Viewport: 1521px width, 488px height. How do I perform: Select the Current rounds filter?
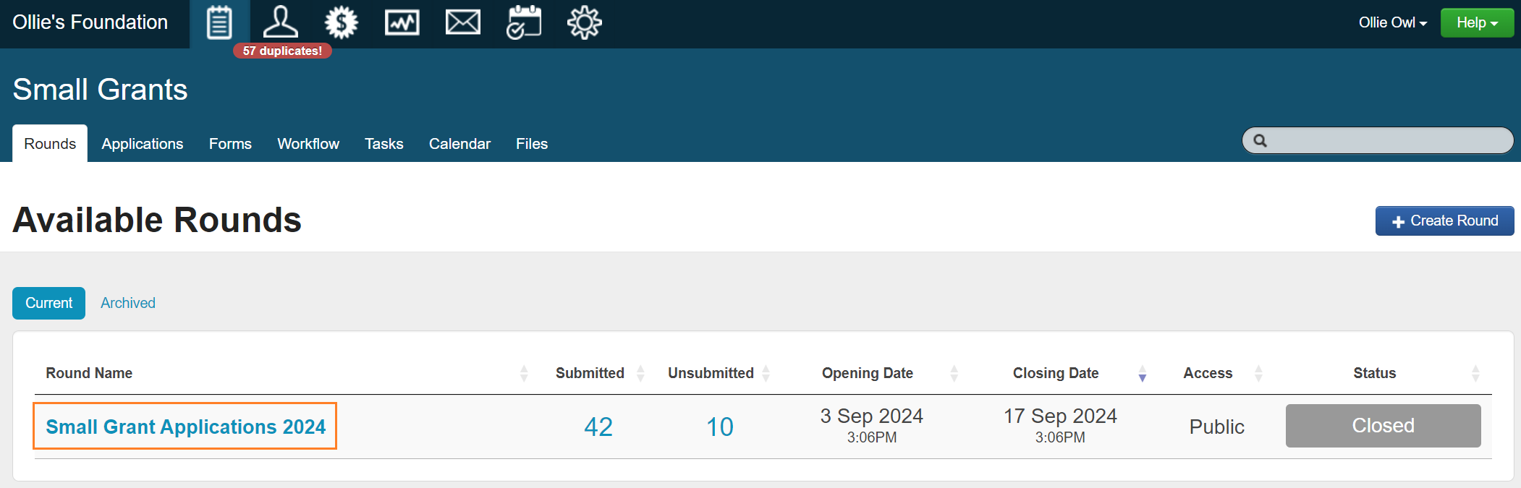click(48, 303)
